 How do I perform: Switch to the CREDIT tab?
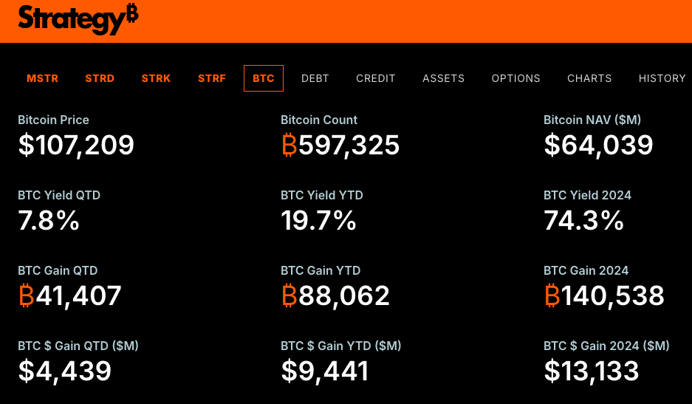(x=376, y=78)
